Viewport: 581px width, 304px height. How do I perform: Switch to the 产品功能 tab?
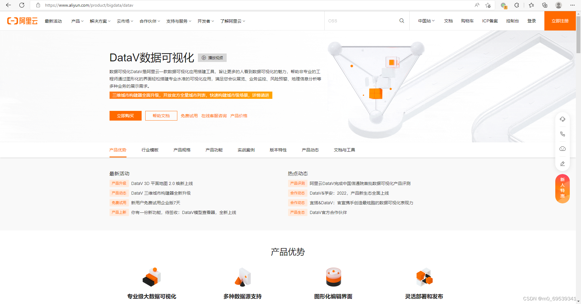pos(214,150)
